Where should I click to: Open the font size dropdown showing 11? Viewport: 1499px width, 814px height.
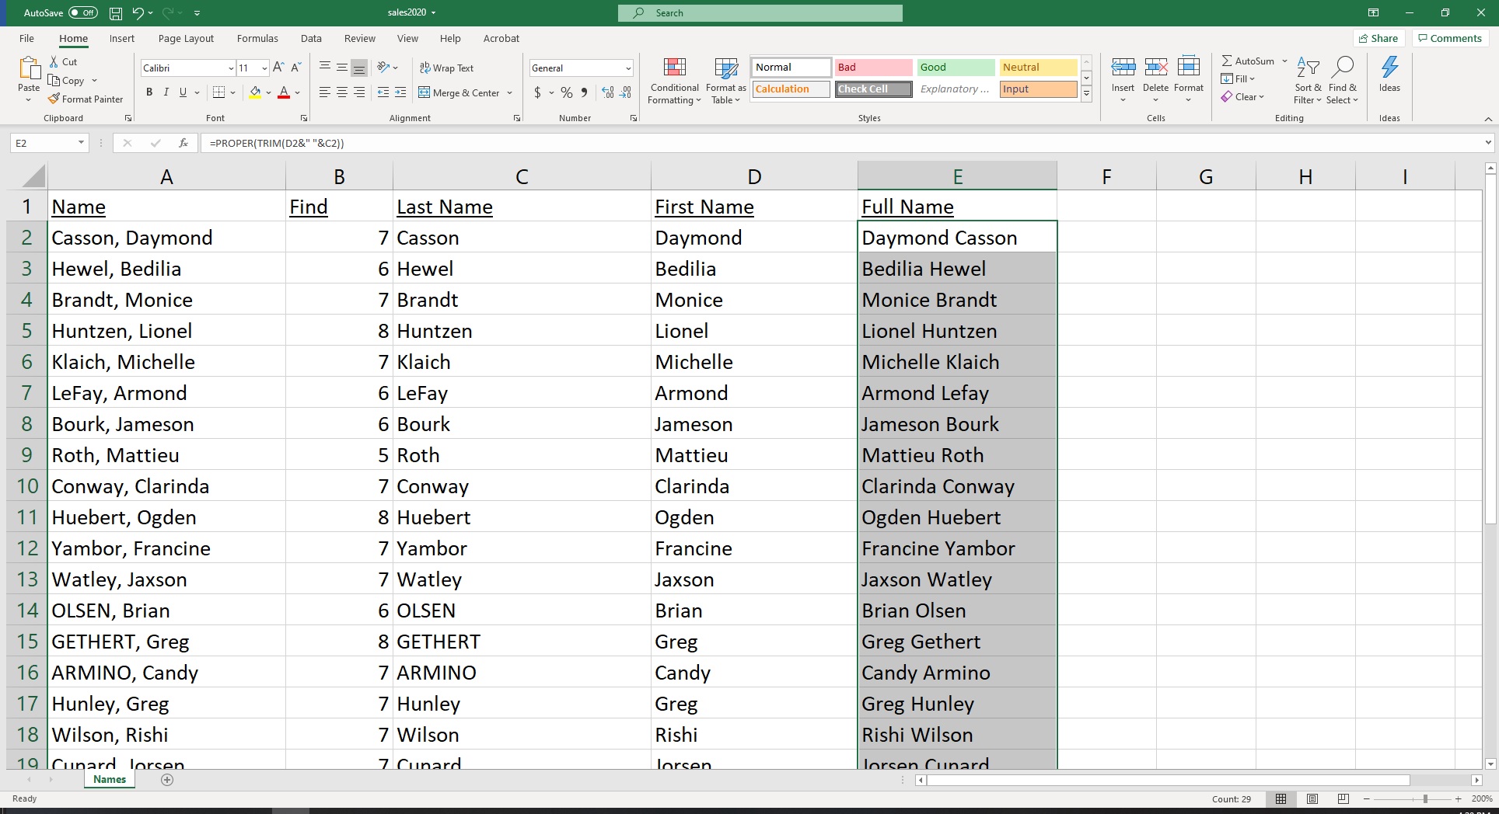point(264,68)
